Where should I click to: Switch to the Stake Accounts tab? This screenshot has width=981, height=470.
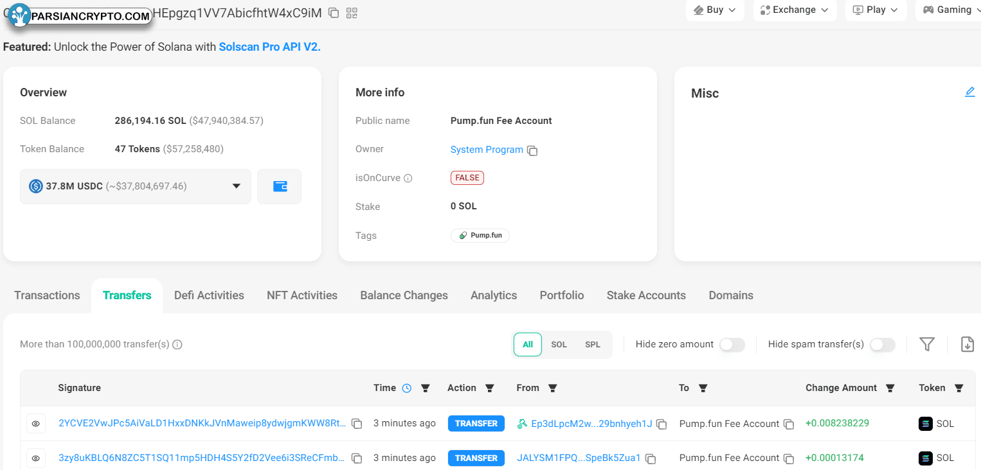pyautogui.click(x=646, y=295)
